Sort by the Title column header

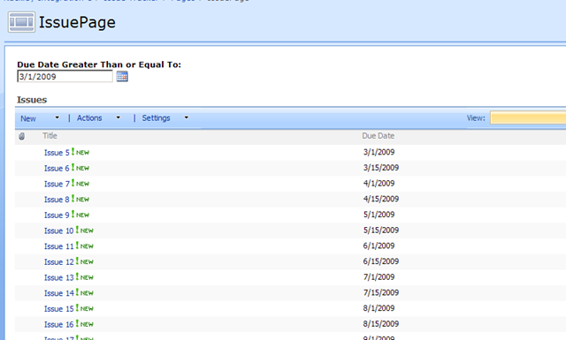tap(50, 136)
